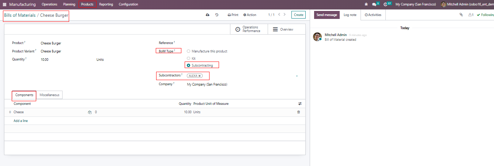Select the Kit BoM type
The image size is (494, 166).
point(189,58)
